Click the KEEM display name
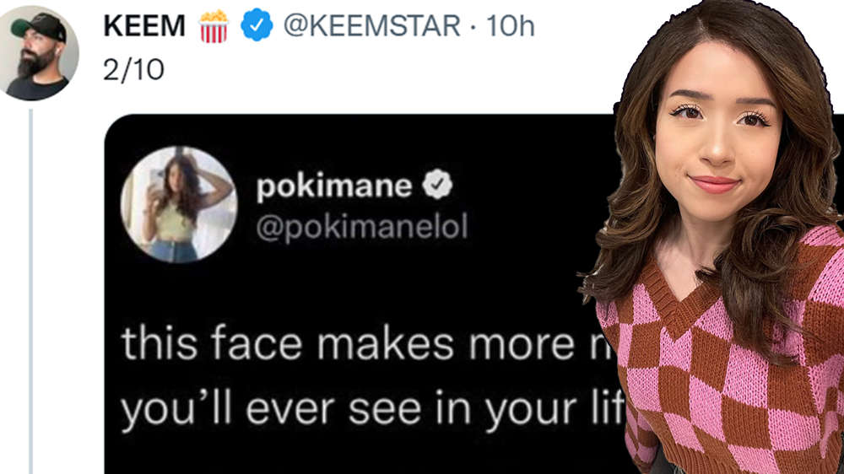The height and width of the screenshot is (474, 844). tap(144, 26)
